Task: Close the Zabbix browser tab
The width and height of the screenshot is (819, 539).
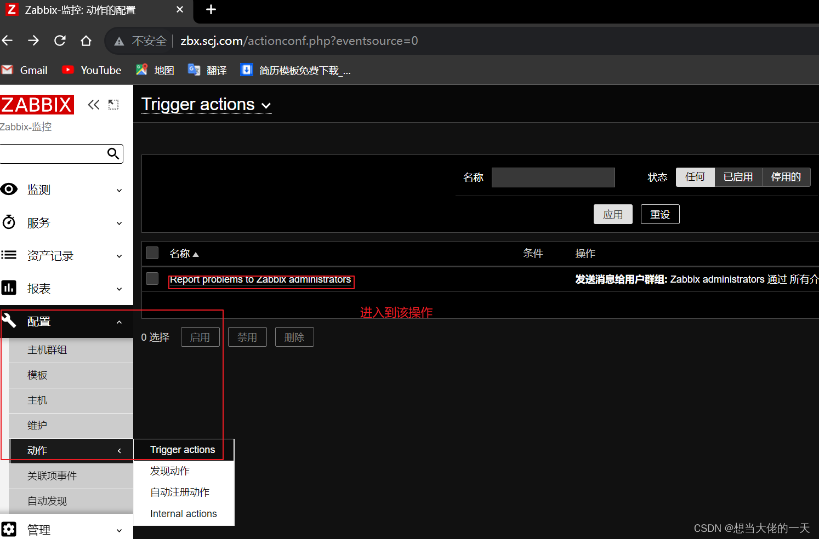Action: coord(180,9)
